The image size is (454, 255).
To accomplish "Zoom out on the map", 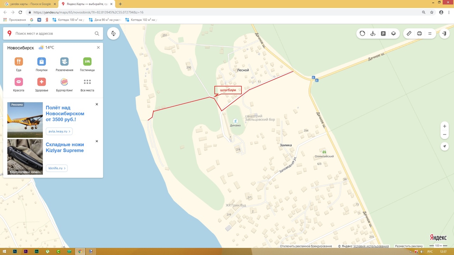I will coord(444,135).
